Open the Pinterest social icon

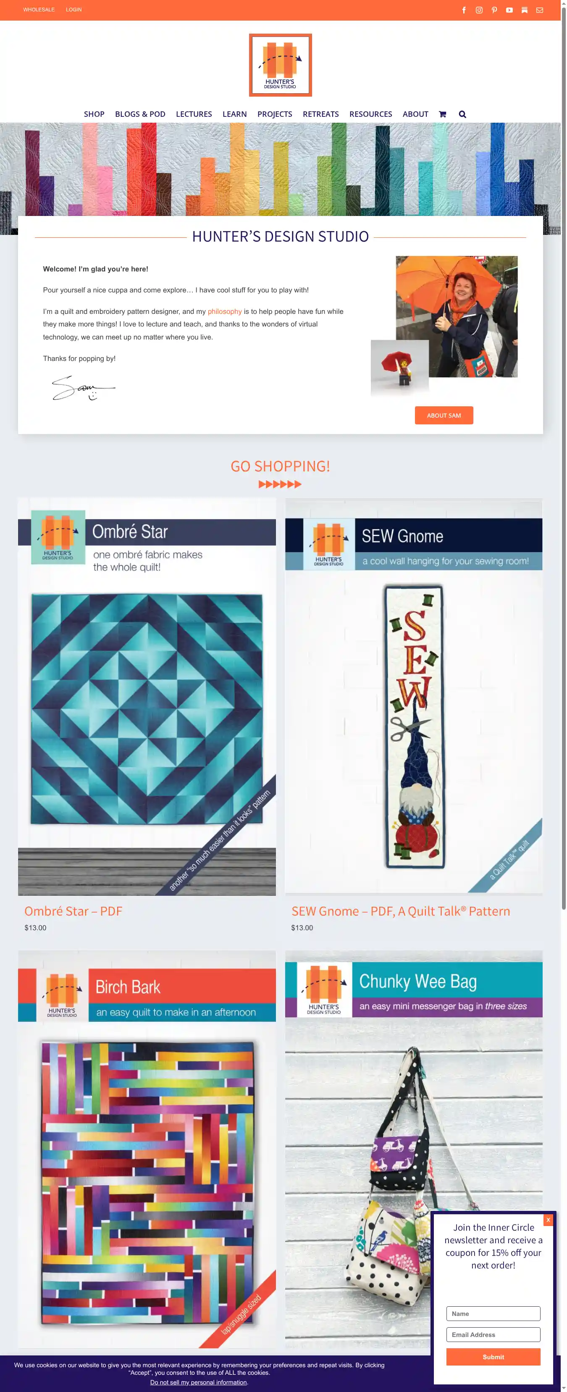pyautogui.click(x=494, y=10)
